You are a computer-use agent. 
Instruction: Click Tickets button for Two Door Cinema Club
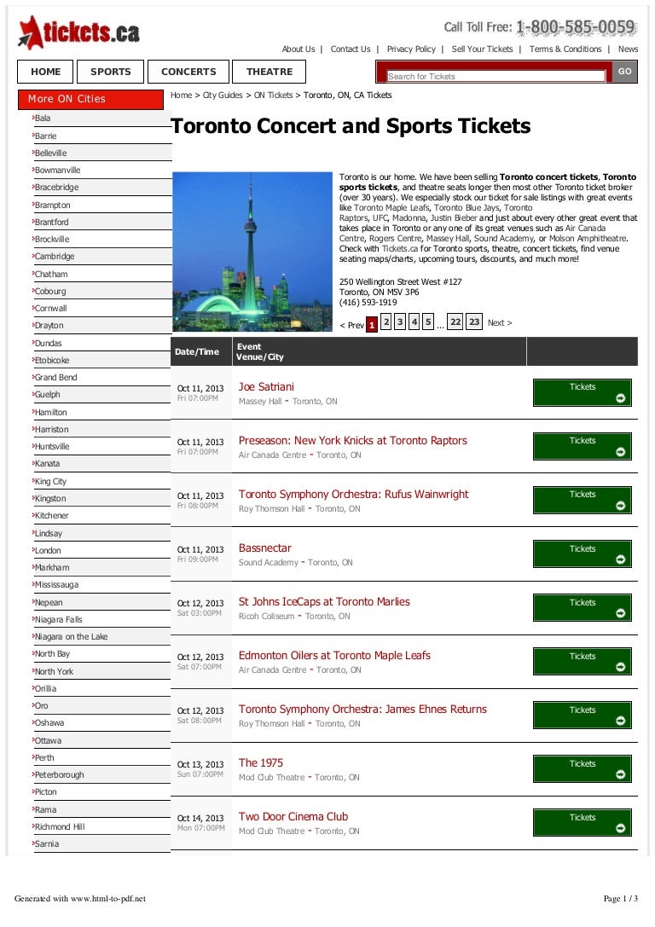click(x=583, y=823)
